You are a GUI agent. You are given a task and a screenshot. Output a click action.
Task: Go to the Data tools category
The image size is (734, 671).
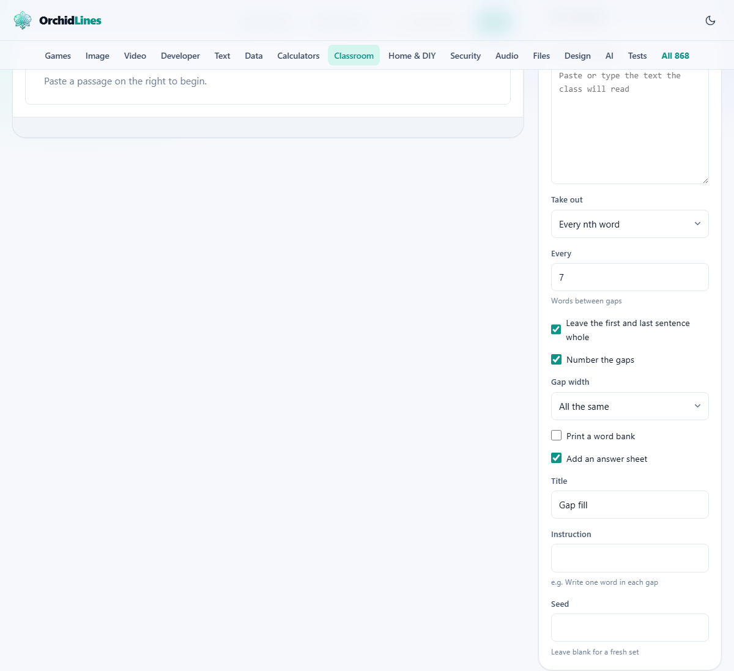point(254,56)
